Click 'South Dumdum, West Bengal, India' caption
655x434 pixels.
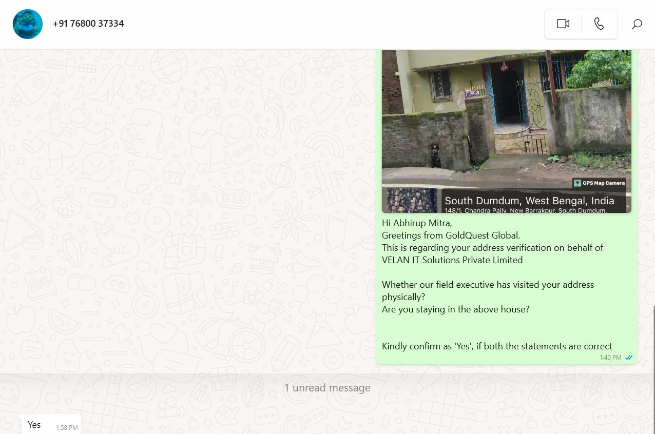[x=529, y=201]
